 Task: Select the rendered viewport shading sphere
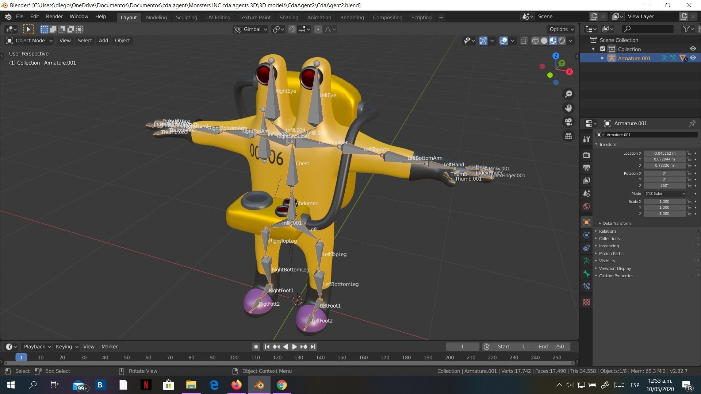562,40
